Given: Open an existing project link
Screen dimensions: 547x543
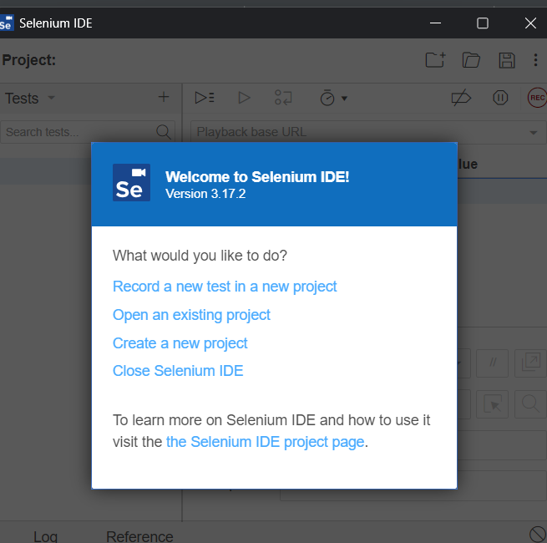Looking at the screenshot, I should click(191, 315).
